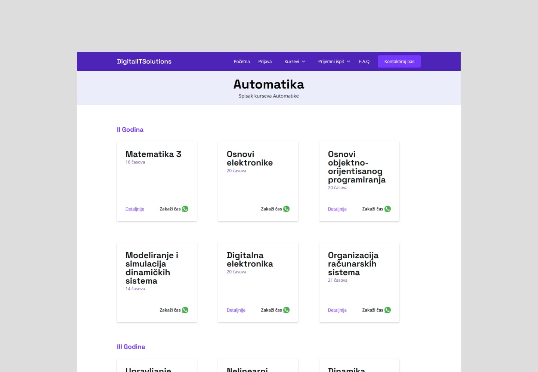Click WhatsApp icon on Modeliranje i simulacija card
The width and height of the screenshot is (538, 372).
click(x=185, y=310)
